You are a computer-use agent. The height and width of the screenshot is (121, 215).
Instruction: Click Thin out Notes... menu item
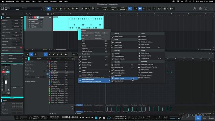pos(151,75)
